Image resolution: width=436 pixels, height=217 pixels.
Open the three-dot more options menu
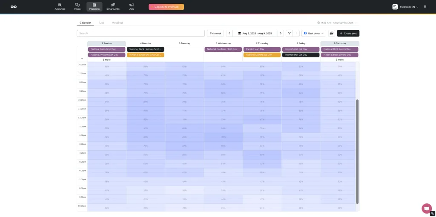tap(296, 33)
